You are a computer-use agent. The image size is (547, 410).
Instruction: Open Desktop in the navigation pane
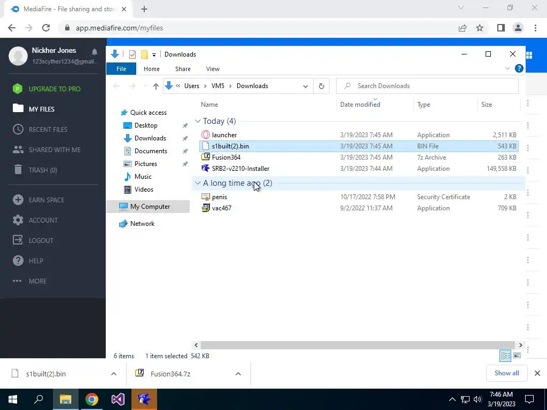146,125
